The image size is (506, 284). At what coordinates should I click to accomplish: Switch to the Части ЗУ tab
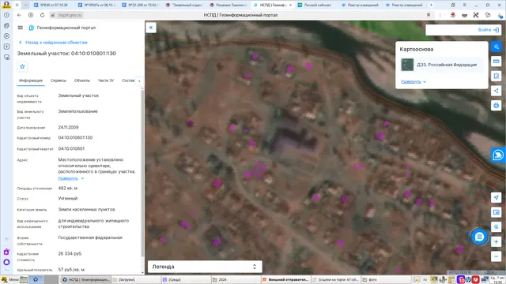[106, 80]
